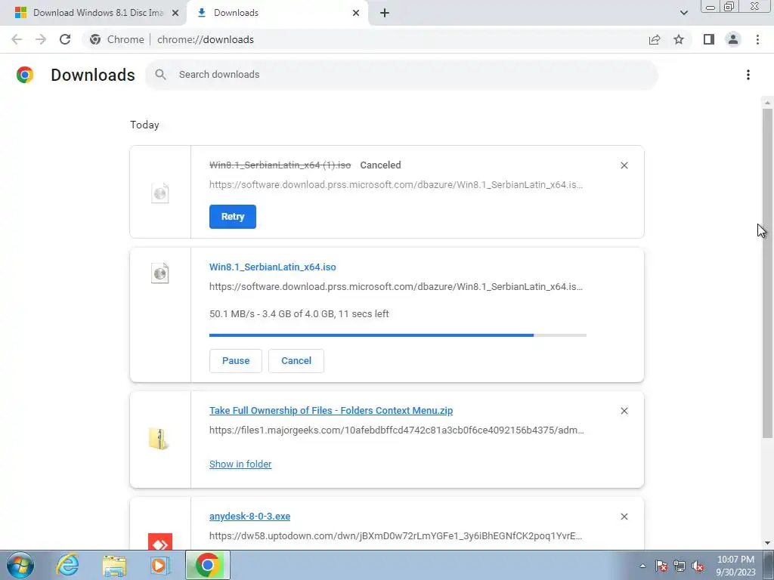The image size is (774, 580).
Task: Click the muted volume tray icon
Action: (698, 566)
